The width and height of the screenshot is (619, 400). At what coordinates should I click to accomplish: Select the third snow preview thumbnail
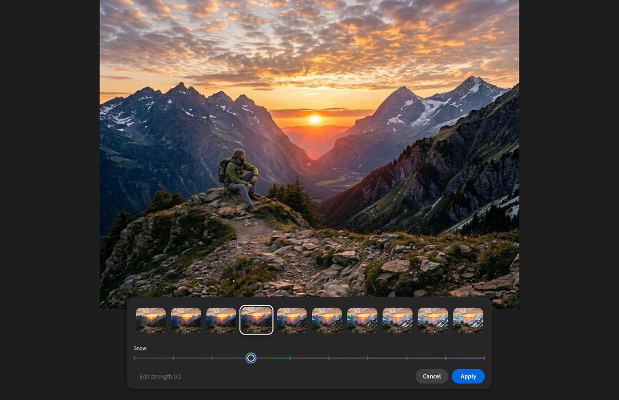[222, 320]
